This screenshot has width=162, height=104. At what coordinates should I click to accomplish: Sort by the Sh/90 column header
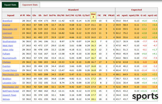(x=61, y=15)
